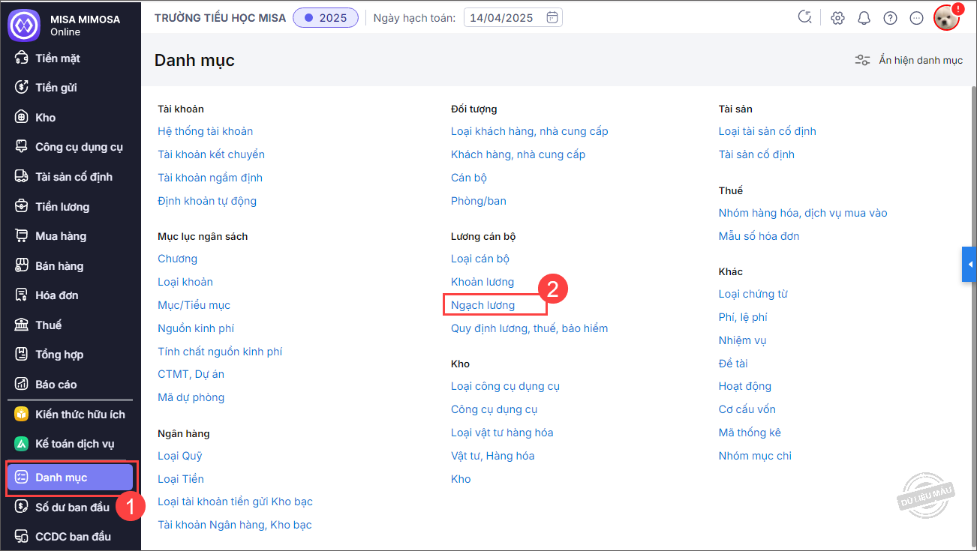Click the MISA Mimosa logo icon

pyautogui.click(x=23, y=25)
